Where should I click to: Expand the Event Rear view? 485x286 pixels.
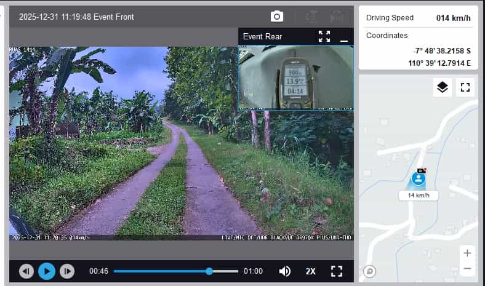pos(324,36)
